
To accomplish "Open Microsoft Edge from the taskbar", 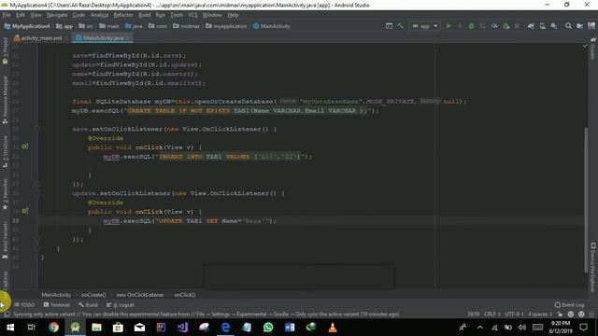I will coord(225,328).
